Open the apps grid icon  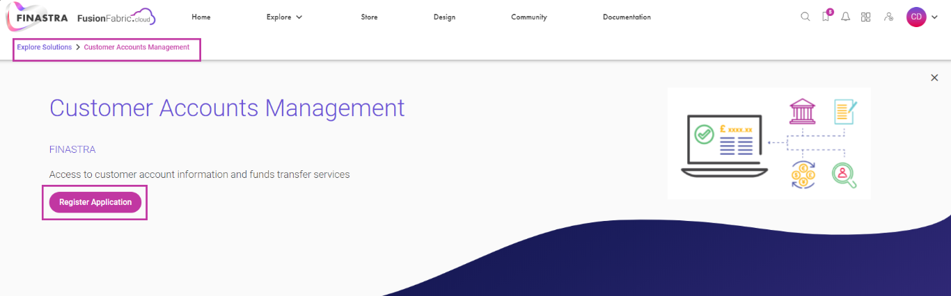tap(866, 17)
